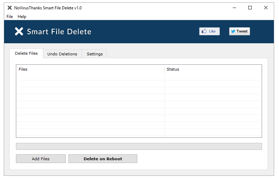The width and height of the screenshot is (279, 181).
Task: Click the white X logo in the banner
Action: 19,31
